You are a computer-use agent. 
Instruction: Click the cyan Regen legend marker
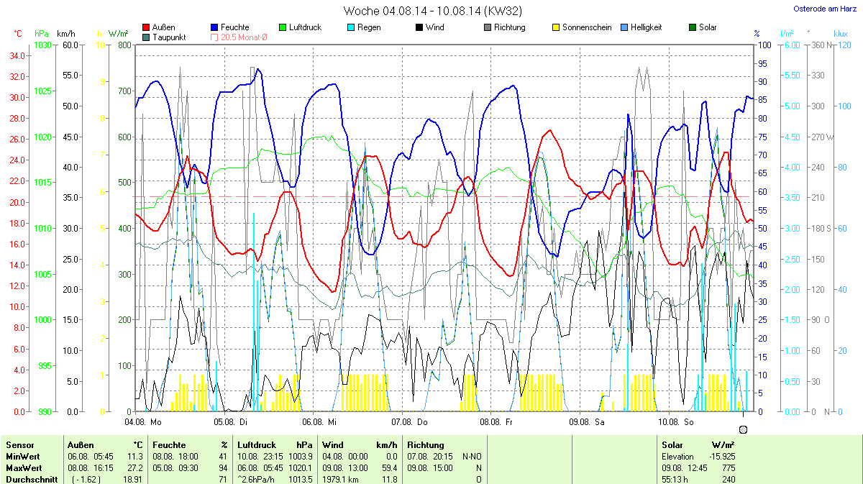tap(350, 28)
